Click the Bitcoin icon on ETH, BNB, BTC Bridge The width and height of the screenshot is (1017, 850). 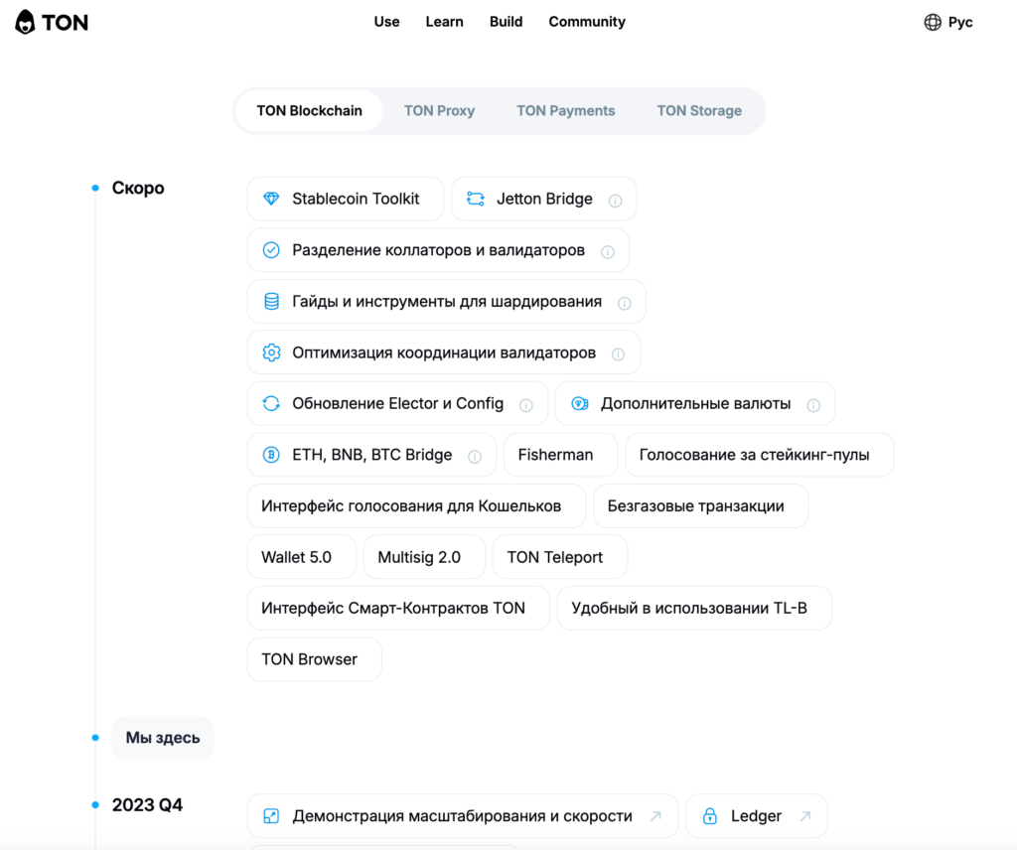pyautogui.click(x=271, y=455)
